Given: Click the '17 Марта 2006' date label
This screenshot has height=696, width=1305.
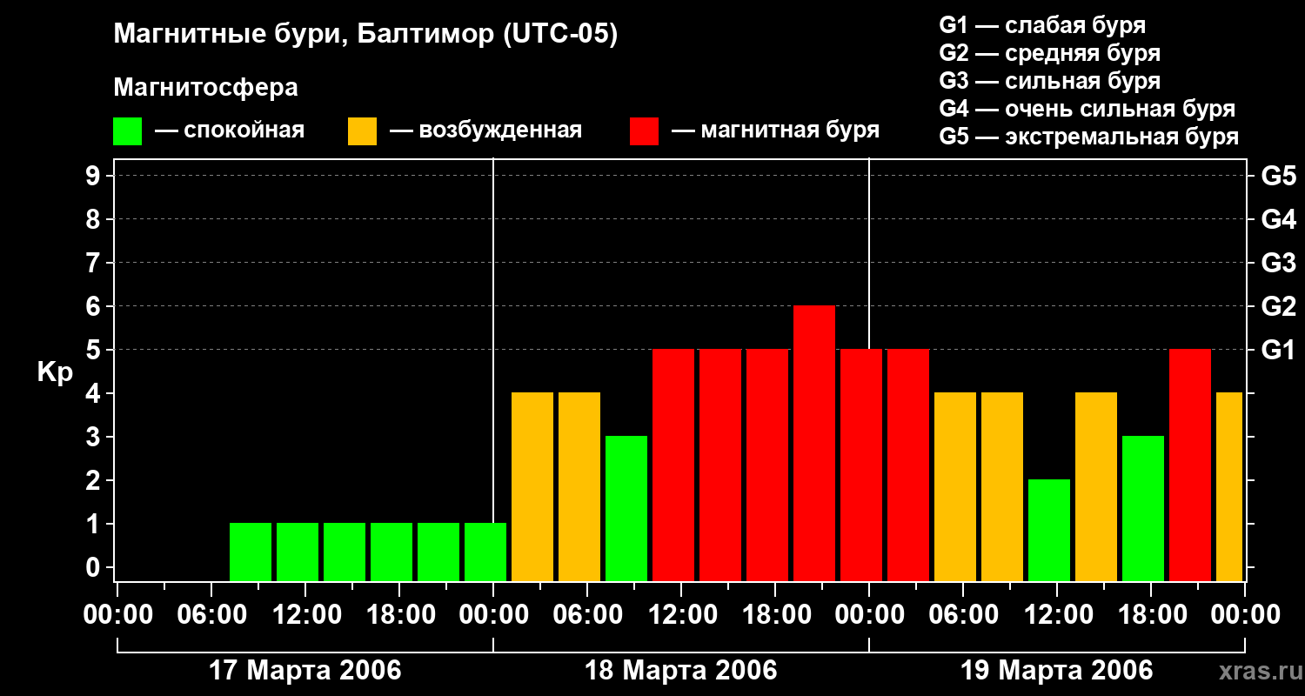Looking at the screenshot, I should click(x=305, y=671).
